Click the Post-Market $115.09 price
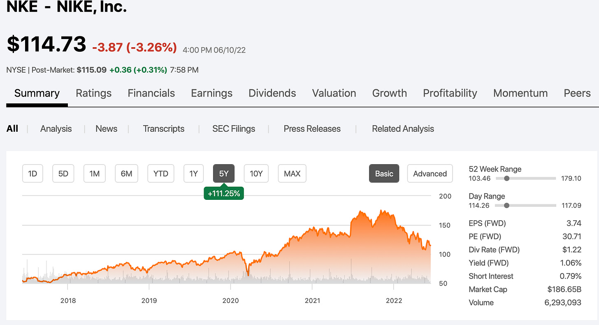This screenshot has width=599, height=325. (x=92, y=70)
